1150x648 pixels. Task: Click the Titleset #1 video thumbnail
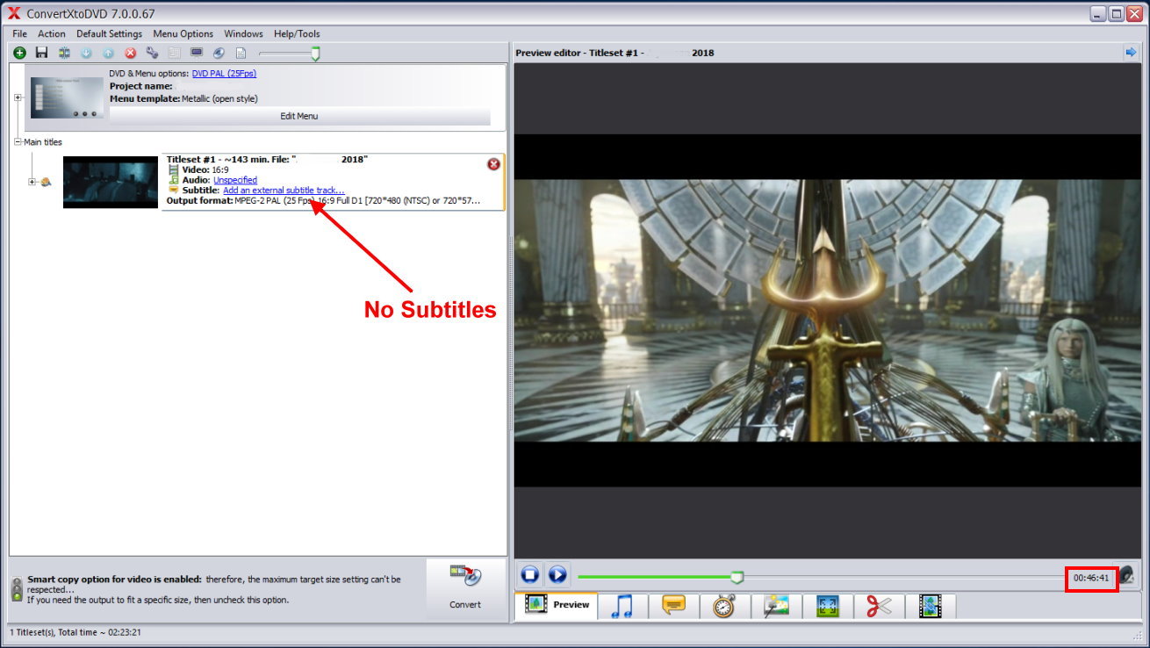tap(111, 182)
